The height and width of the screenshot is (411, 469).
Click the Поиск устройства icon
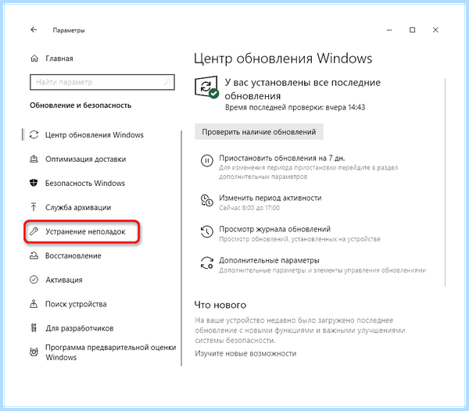click(34, 304)
